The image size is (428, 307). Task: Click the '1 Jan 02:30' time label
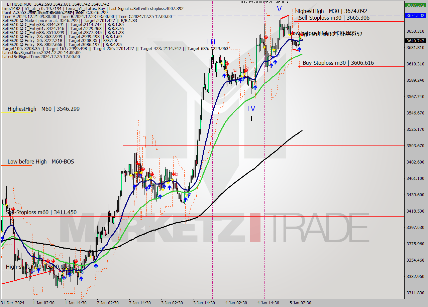(43, 303)
